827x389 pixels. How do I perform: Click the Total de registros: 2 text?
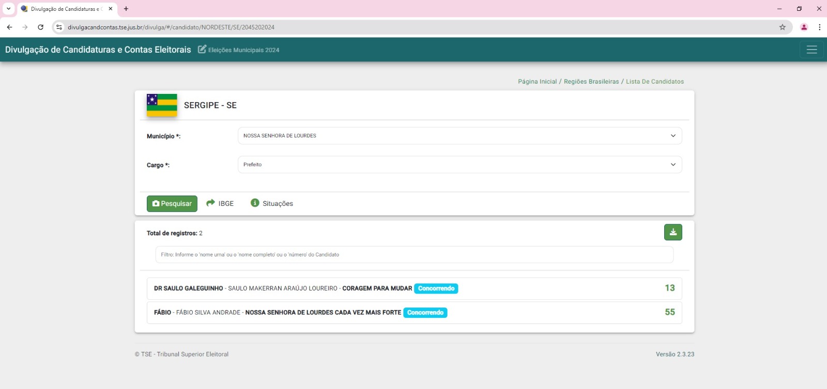pyautogui.click(x=175, y=233)
